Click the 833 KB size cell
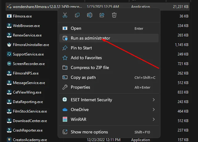The width and height of the screenshot is (198, 142). click(x=183, y=92)
